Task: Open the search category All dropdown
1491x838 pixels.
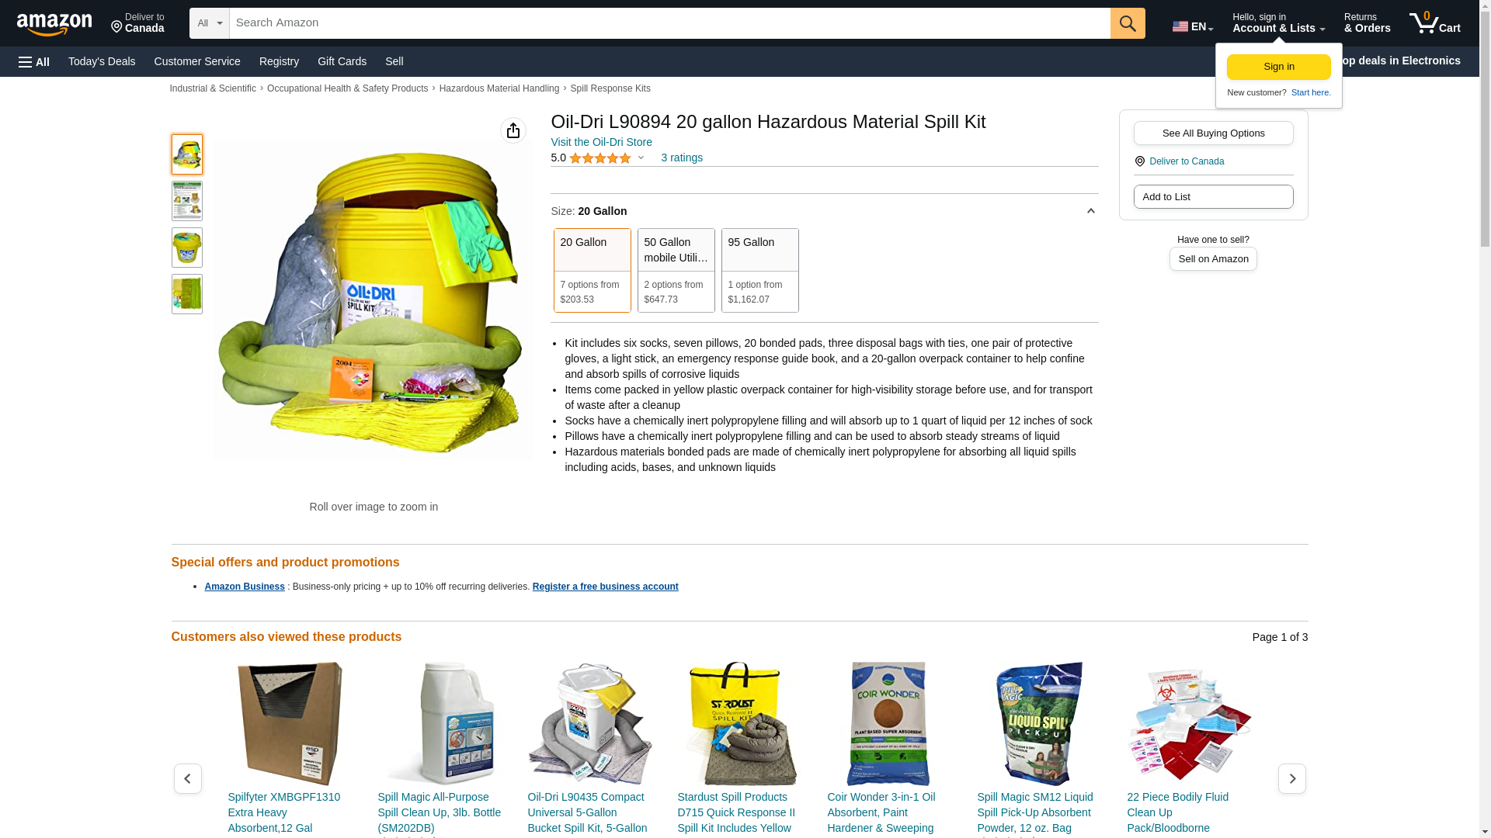Action: 210,23
